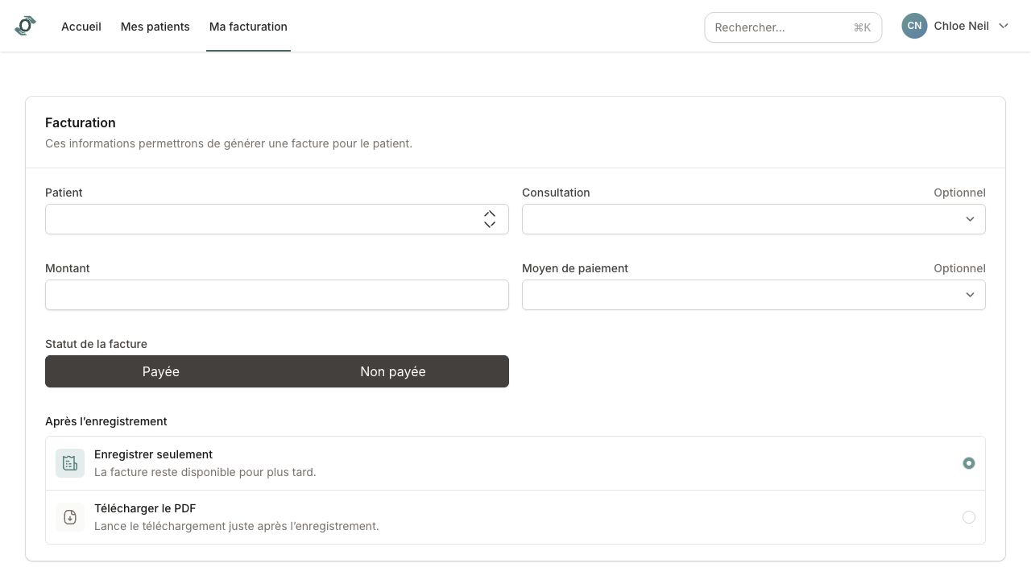Open the Patient combo box
The height and width of the screenshot is (580, 1031).
[x=277, y=219]
